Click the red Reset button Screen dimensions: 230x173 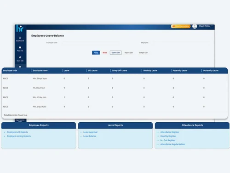(x=105, y=53)
